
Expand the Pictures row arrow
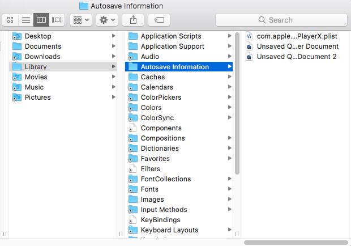(x=113, y=97)
